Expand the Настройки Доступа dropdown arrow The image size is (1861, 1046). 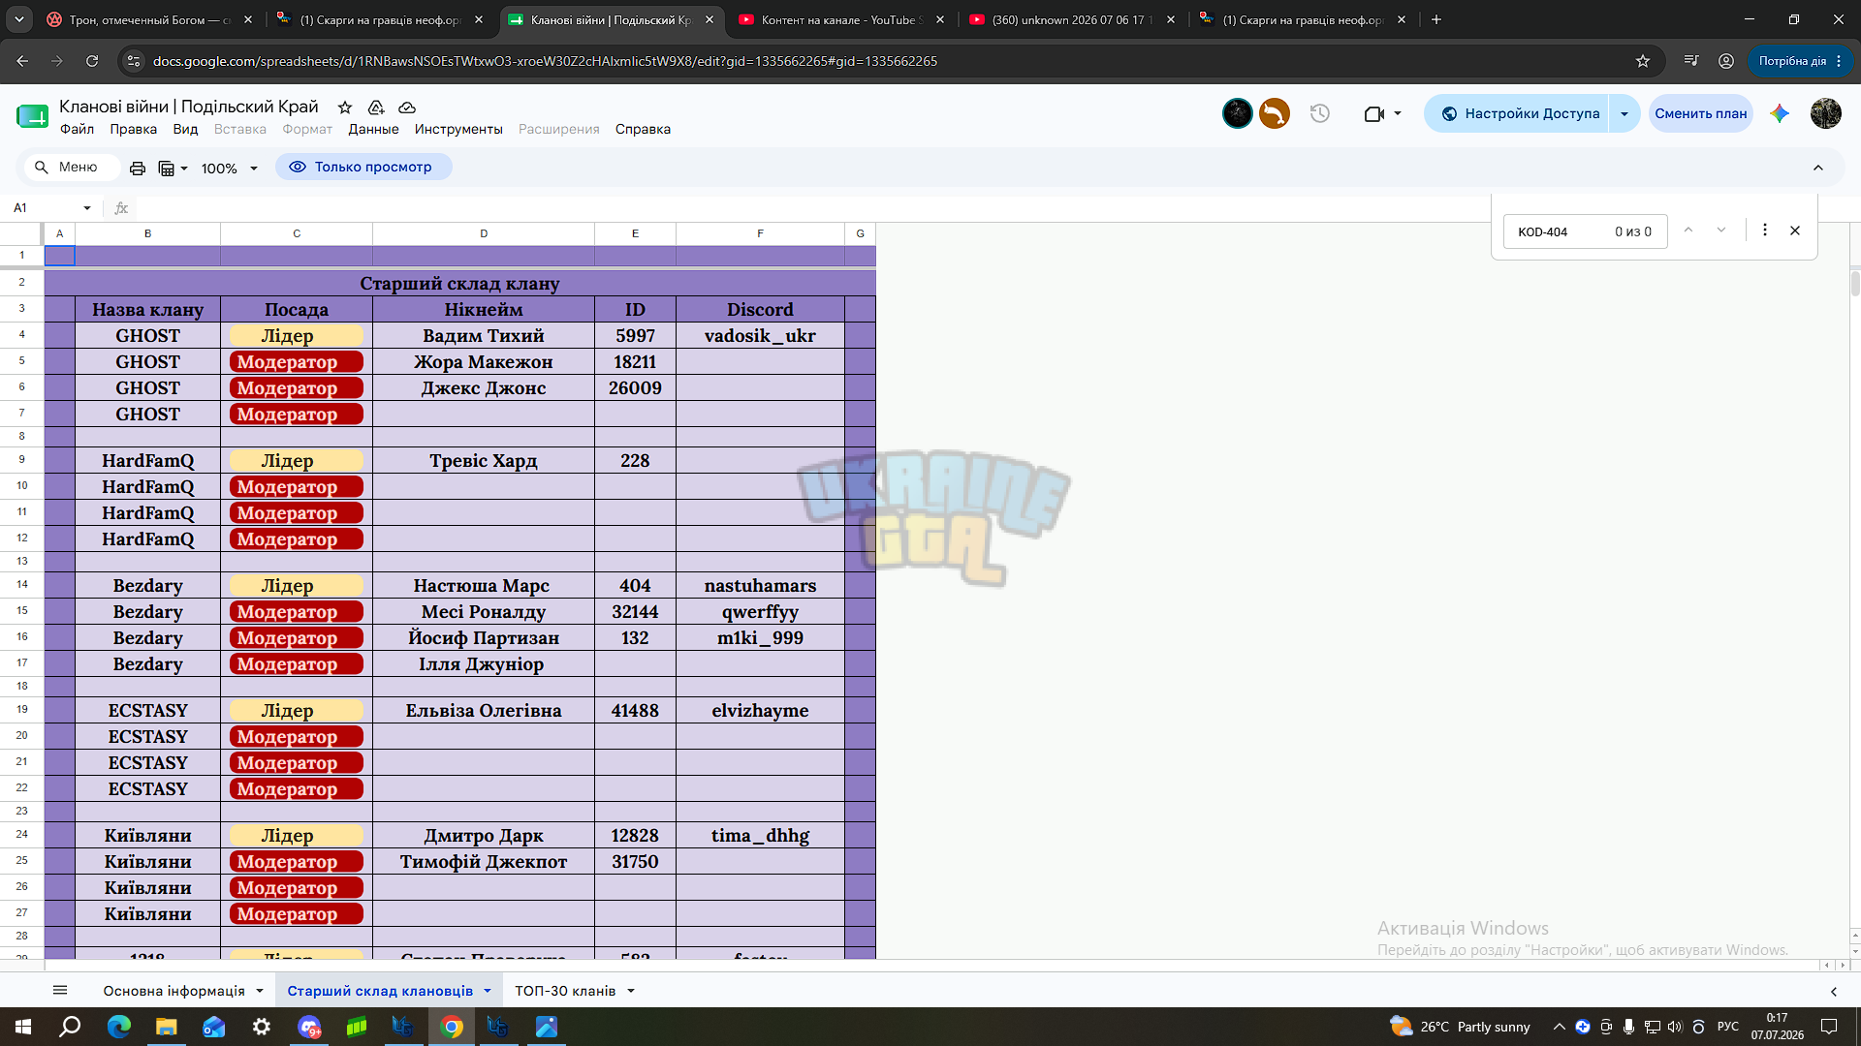[x=1624, y=113]
